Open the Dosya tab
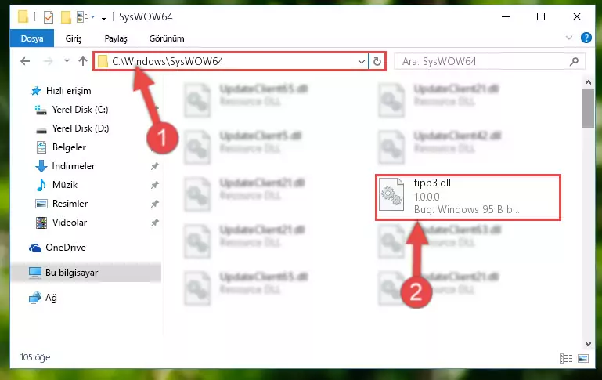Screen dimensions: 602x380 pos(32,38)
